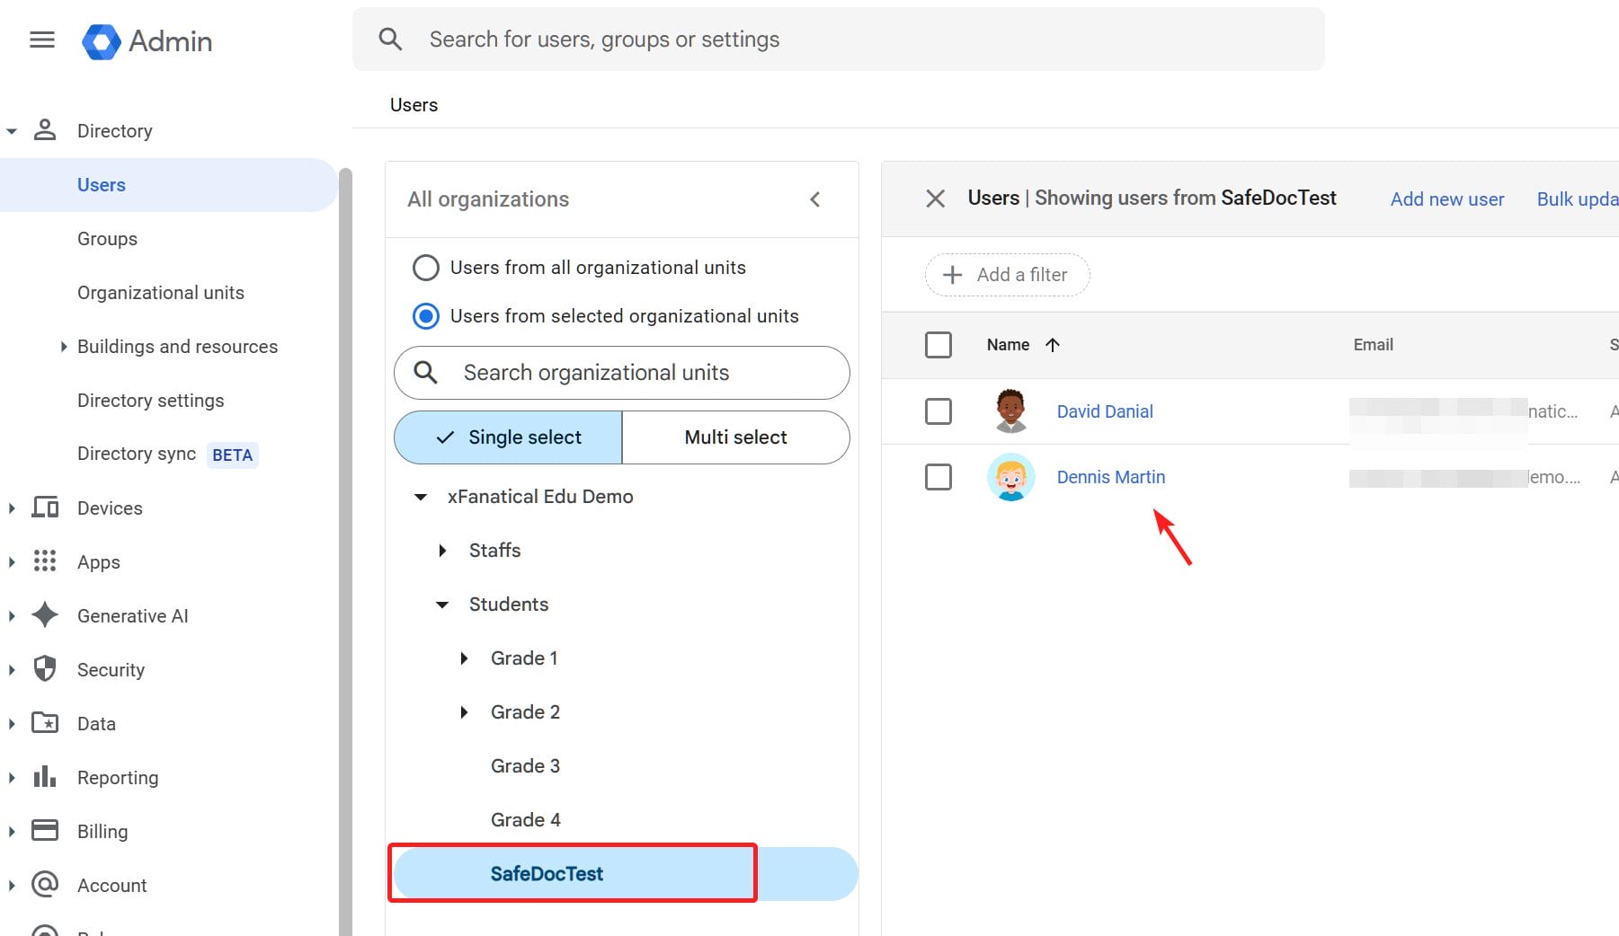The height and width of the screenshot is (936, 1619).
Task: Check the box next to David Danial
Action: click(x=938, y=411)
